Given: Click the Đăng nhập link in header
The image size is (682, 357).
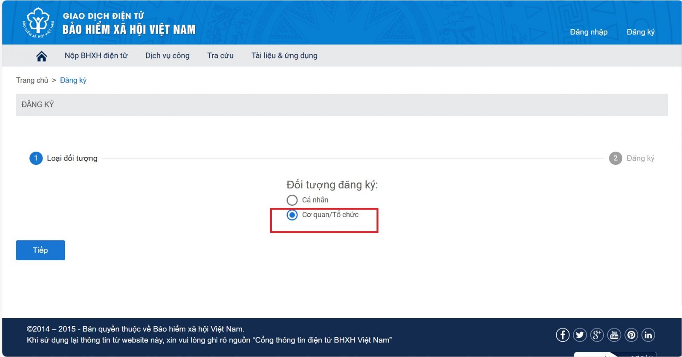Looking at the screenshot, I should coord(588,32).
